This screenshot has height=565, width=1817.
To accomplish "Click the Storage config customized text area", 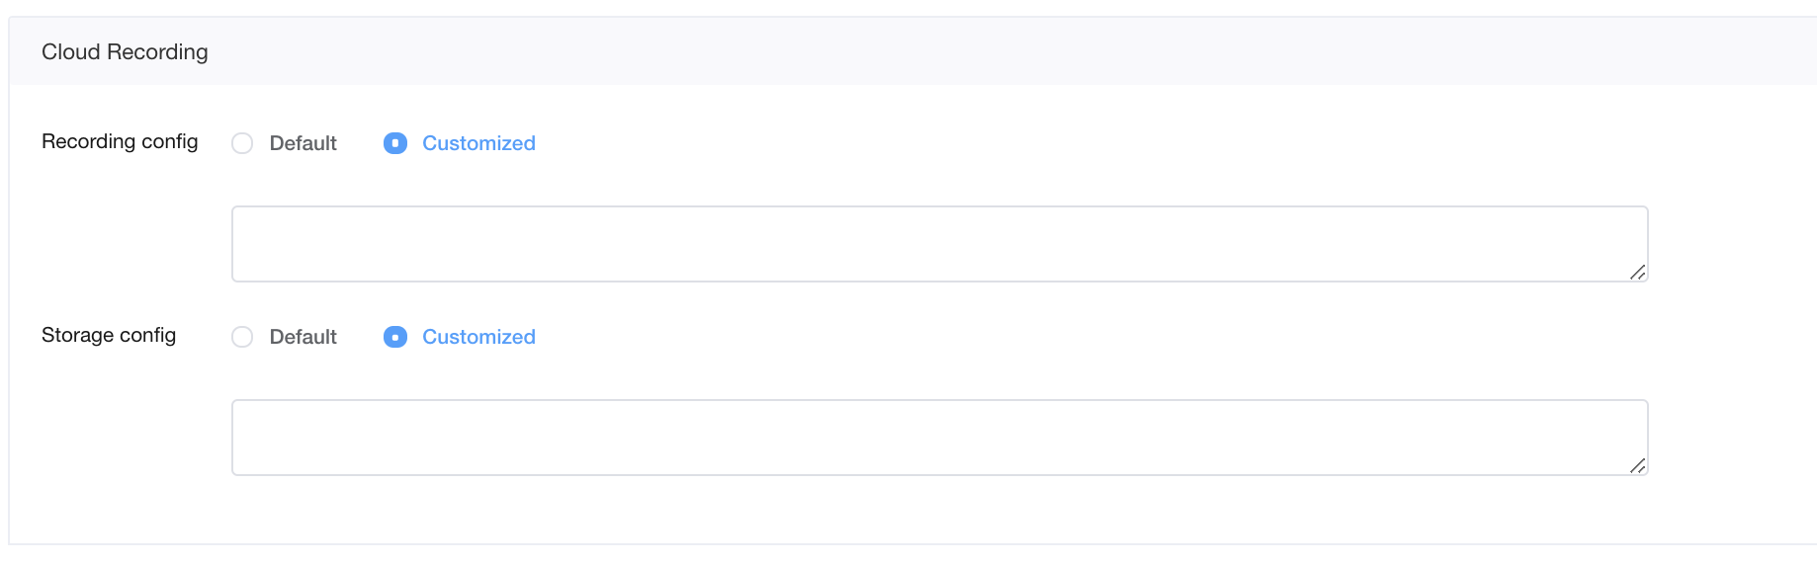I will (939, 438).
